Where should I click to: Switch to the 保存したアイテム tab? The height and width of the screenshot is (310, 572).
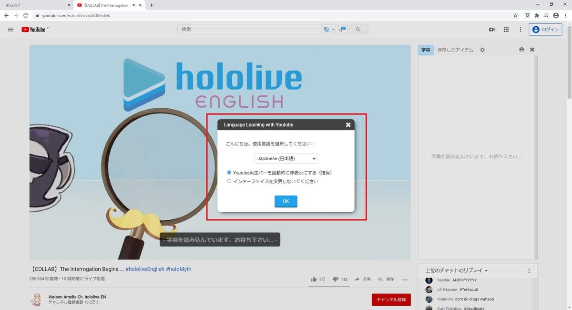point(455,50)
